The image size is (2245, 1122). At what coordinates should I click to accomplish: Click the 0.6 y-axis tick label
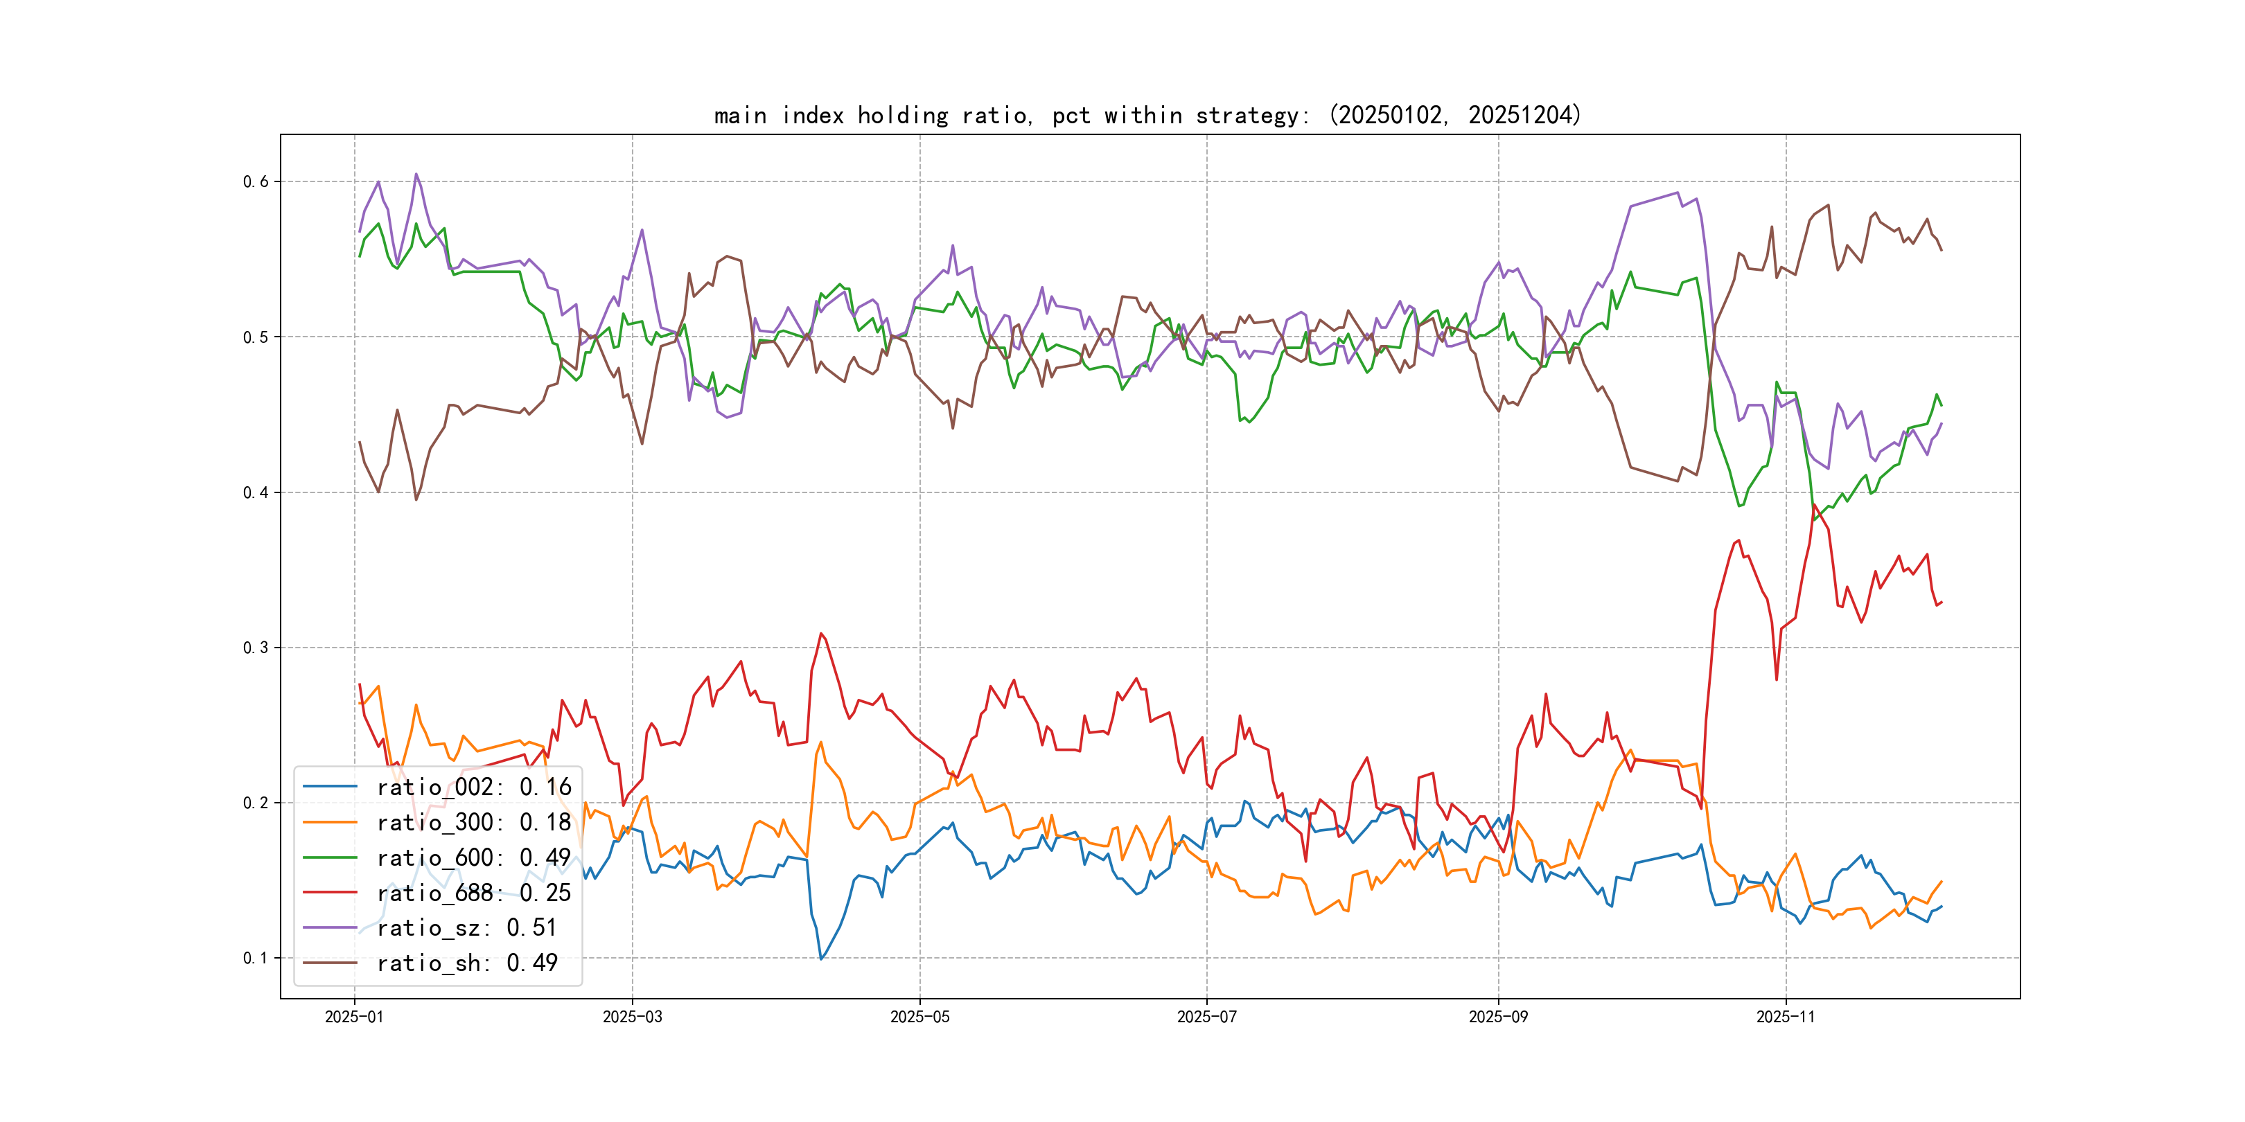(x=256, y=181)
